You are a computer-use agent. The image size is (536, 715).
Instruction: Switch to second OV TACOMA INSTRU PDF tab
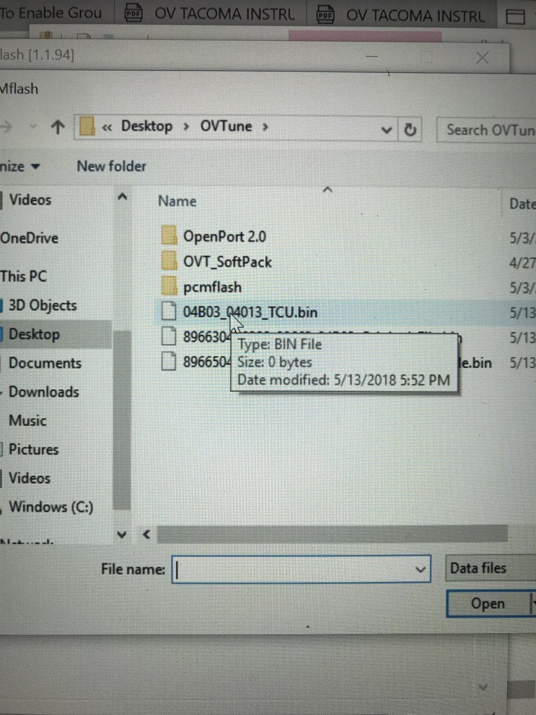click(402, 15)
